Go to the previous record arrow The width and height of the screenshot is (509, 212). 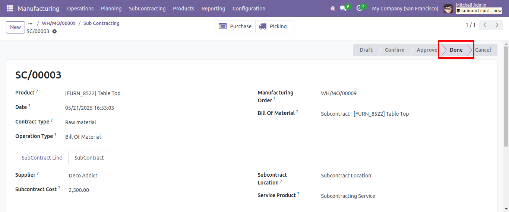(485, 25)
